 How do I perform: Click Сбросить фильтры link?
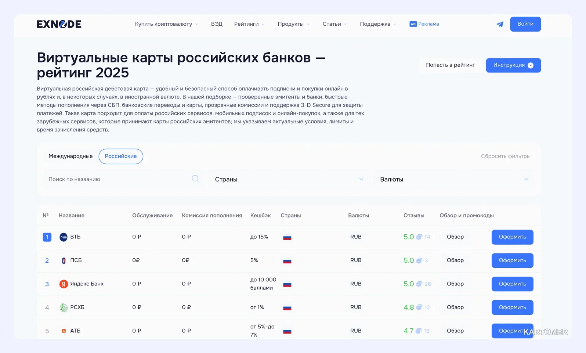click(x=506, y=156)
